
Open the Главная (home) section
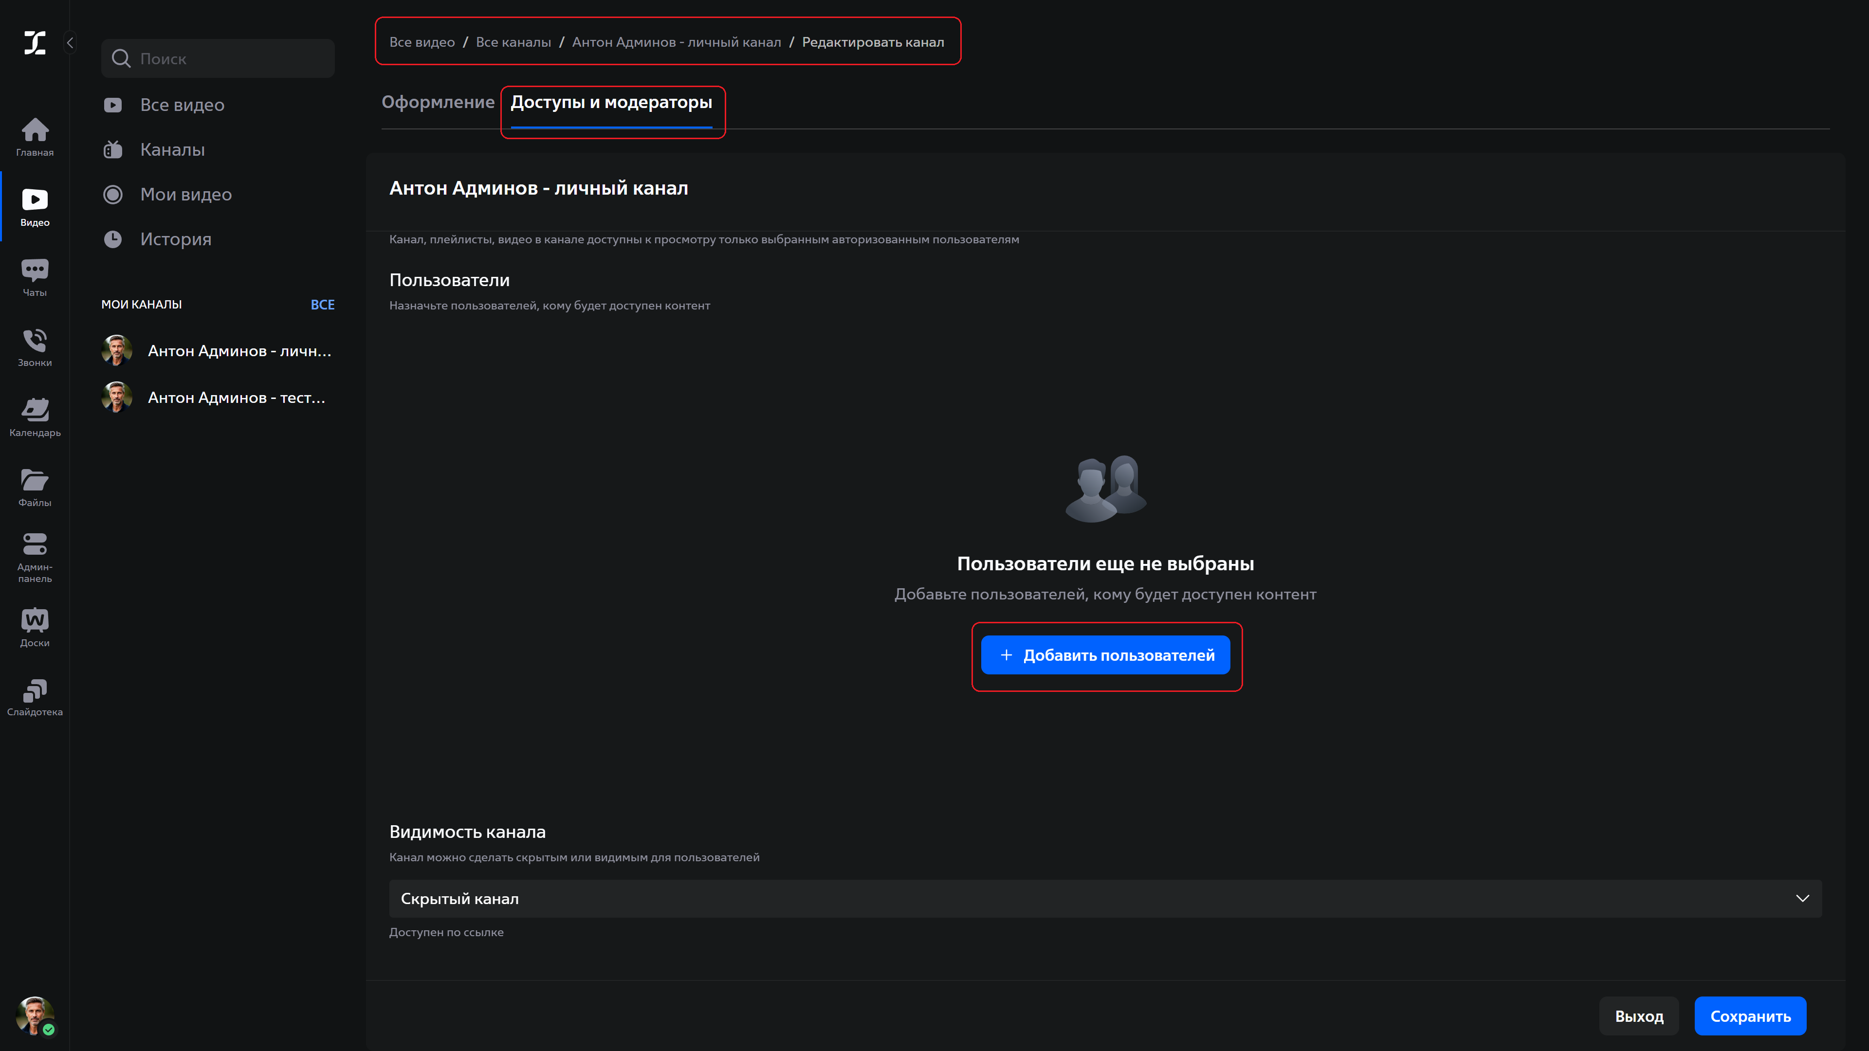pos(34,138)
